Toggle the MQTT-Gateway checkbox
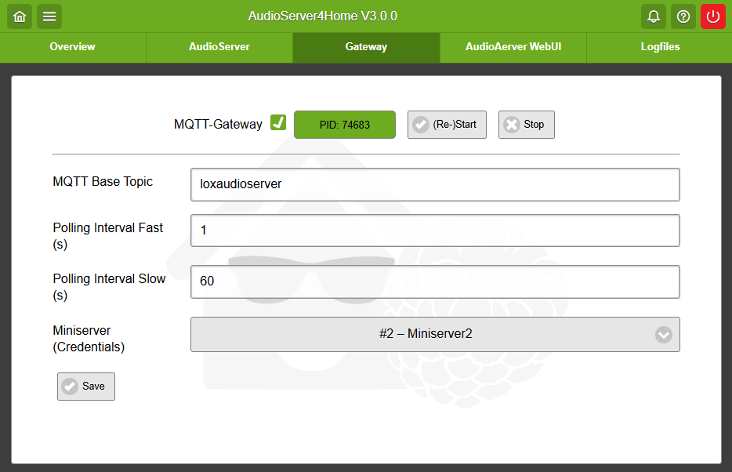The image size is (732, 472). pyautogui.click(x=278, y=123)
